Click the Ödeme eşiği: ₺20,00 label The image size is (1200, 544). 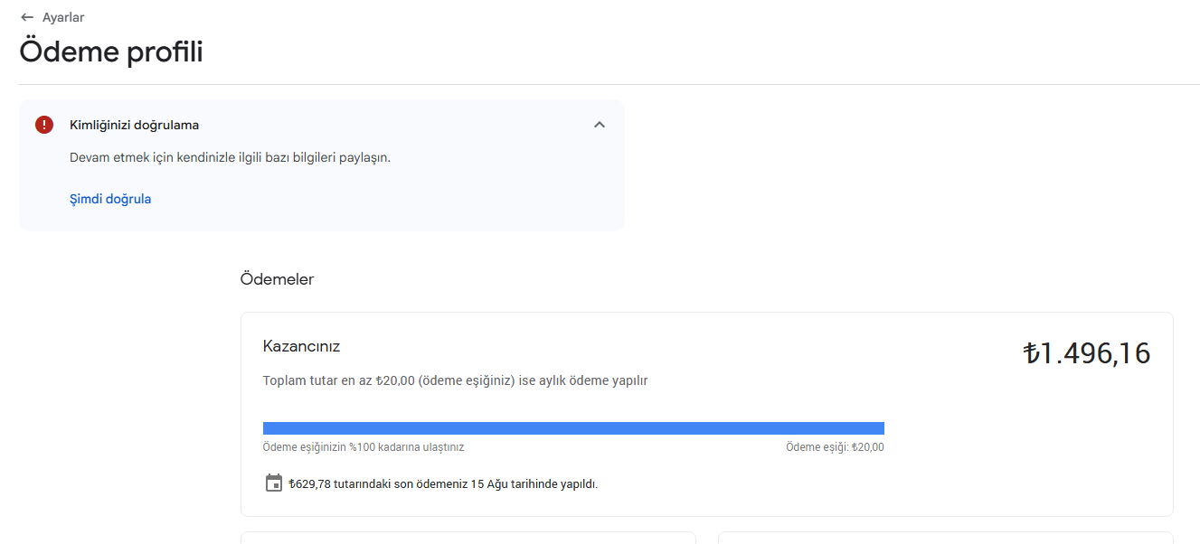click(x=835, y=447)
